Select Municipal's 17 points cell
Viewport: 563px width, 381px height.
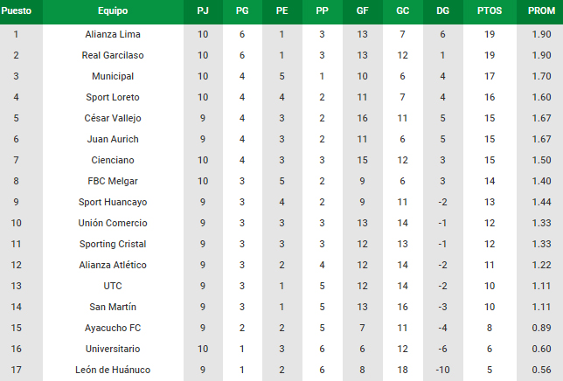coord(490,76)
